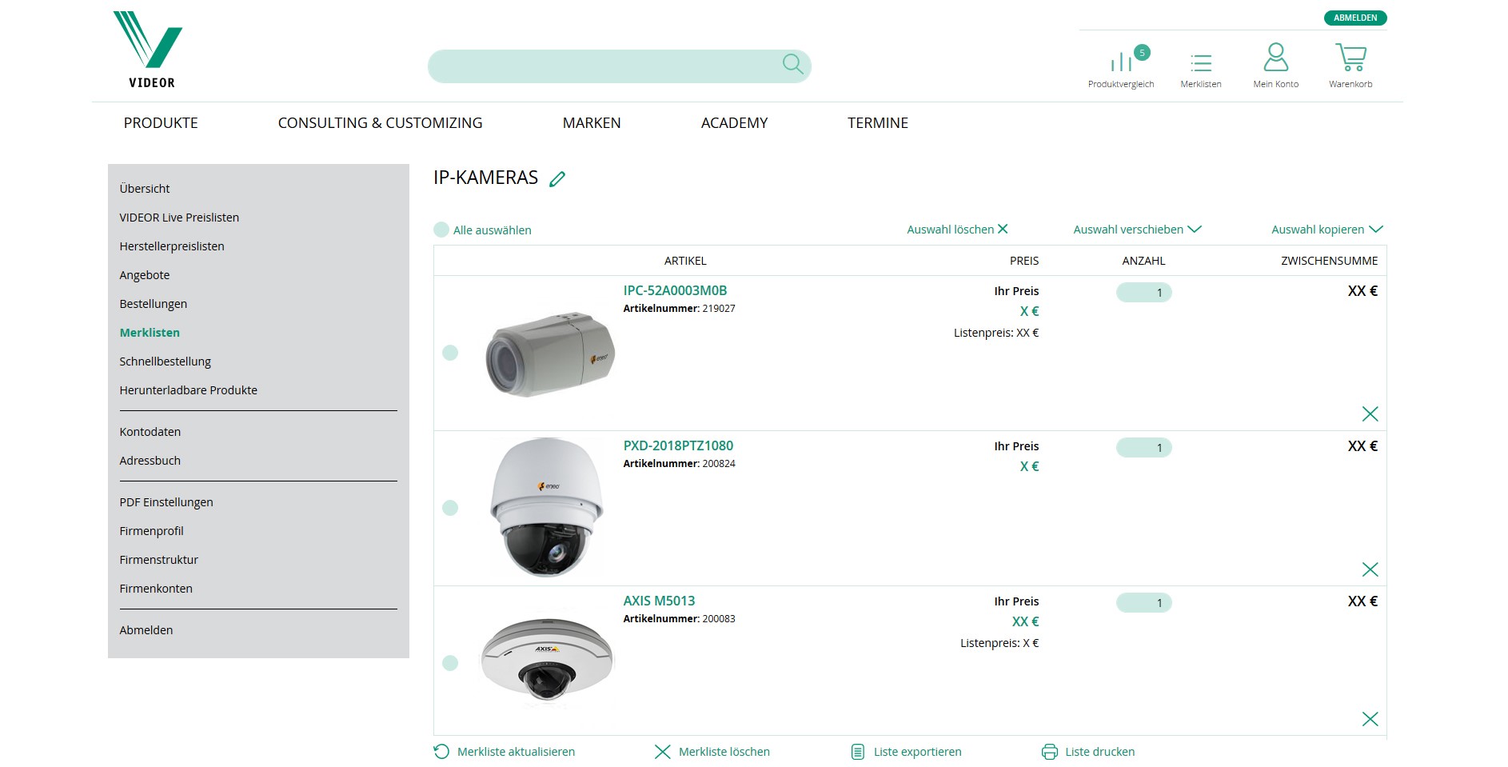Remove IPC-52A0003M0B with its X icon
Screen dimensions: 1508x767
1370,413
